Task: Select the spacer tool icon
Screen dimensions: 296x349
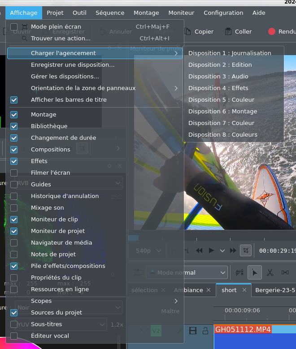Action: (285, 272)
